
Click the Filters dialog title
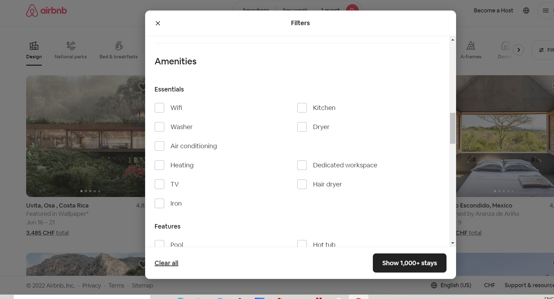(x=300, y=23)
